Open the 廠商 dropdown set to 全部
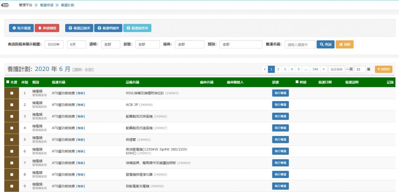399x192 pixels. point(190,44)
